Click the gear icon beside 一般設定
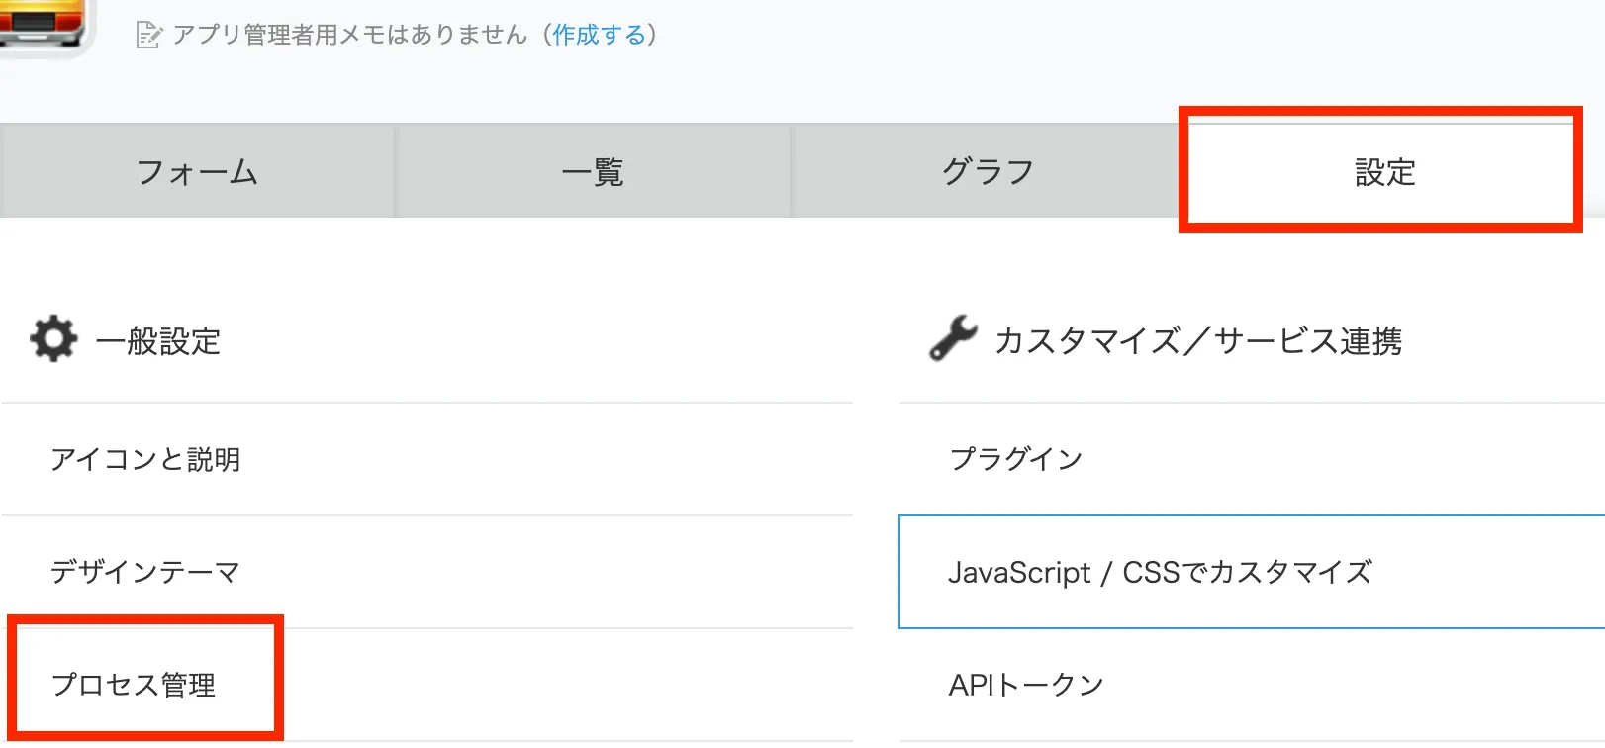 pyautogui.click(x=53, y=339)
